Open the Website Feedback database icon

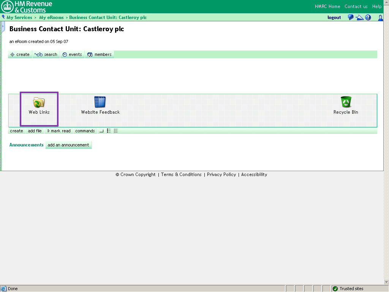tap(100, 102)
